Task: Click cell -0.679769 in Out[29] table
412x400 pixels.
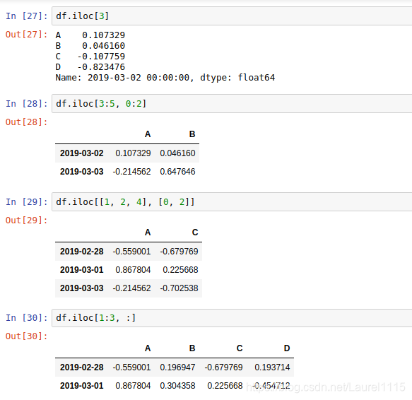Action: pyautogui.click(x=179, y=252)
